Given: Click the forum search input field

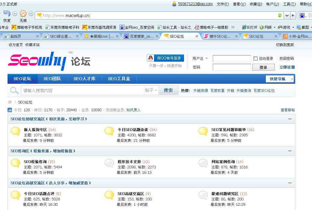Looking at the screenshot, I should (x=82, y=90).
